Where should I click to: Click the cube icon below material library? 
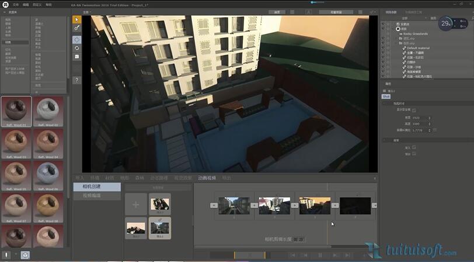25,255
